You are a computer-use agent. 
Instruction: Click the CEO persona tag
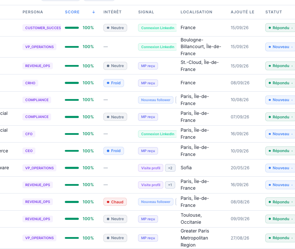29,151
